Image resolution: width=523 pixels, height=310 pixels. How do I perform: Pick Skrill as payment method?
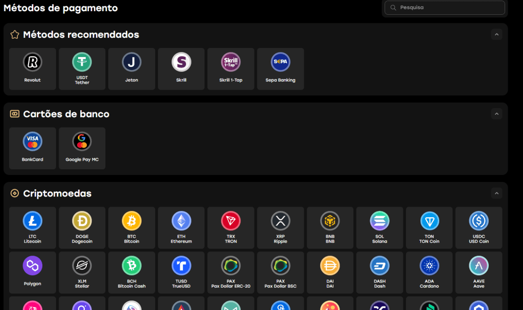click(181, 69)
